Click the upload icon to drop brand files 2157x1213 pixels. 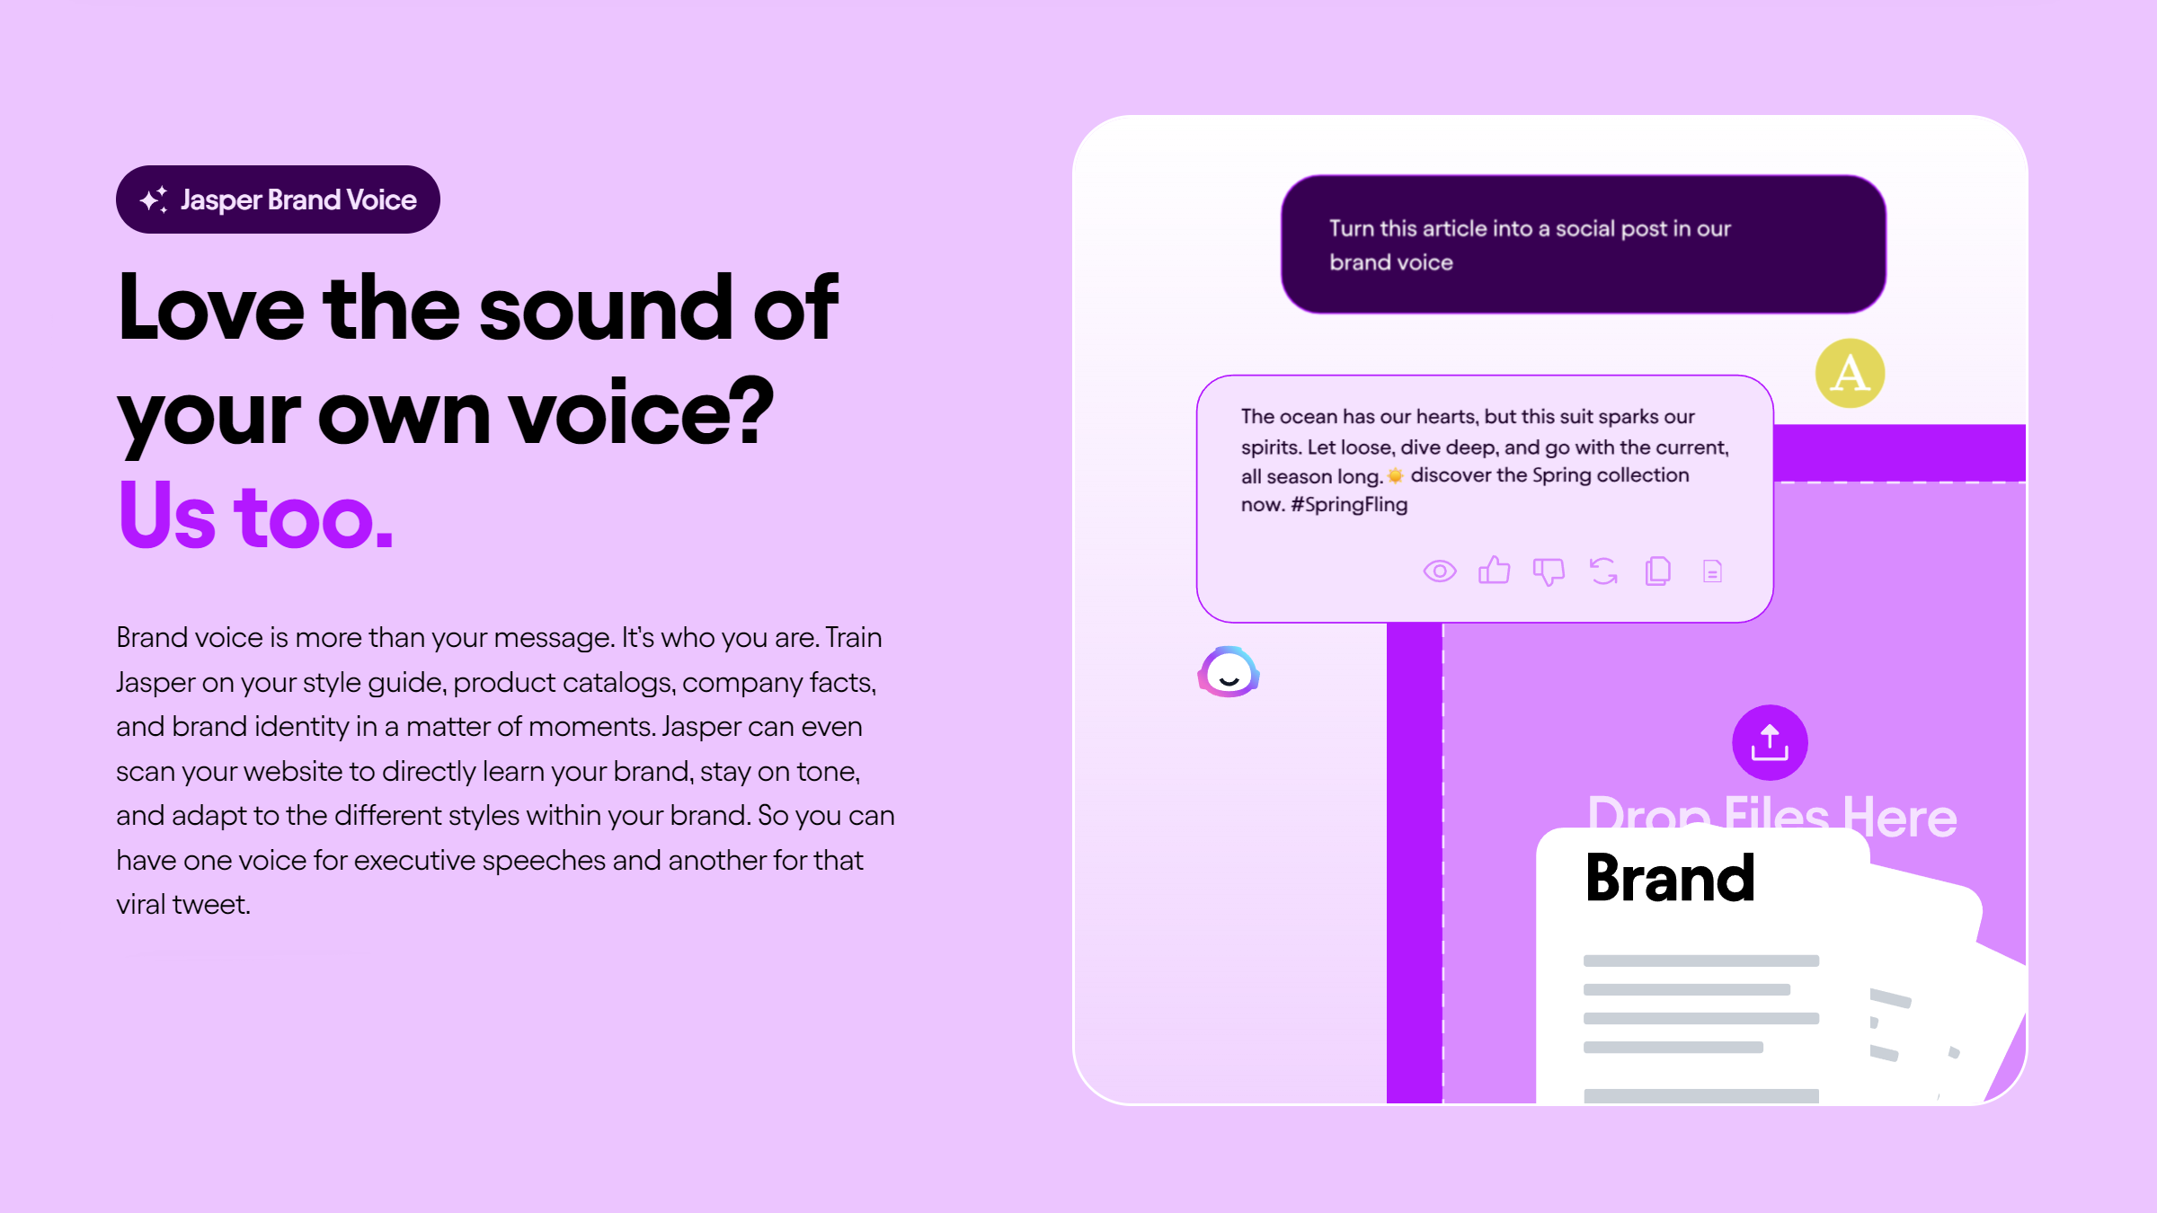click(1769, 740)
